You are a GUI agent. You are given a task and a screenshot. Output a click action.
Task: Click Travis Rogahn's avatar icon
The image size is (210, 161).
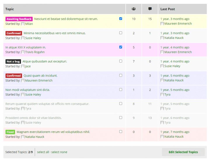23,52
